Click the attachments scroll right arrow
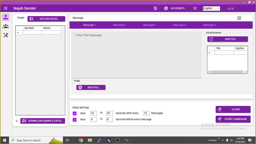The image size is (256, 144). pyautogui.click(x=246, y=72)
